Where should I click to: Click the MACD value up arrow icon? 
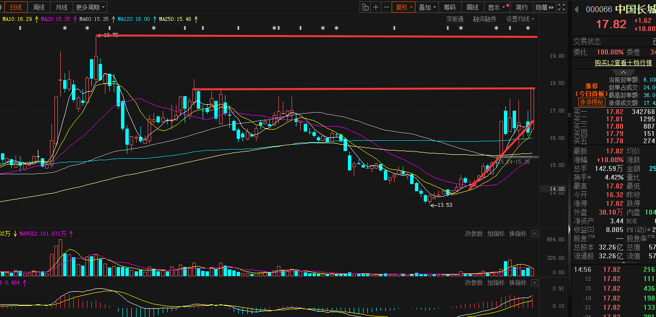[24, 283]
